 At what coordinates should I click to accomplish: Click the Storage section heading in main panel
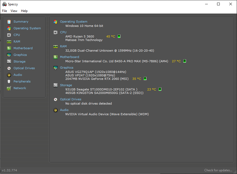[66, 85]
